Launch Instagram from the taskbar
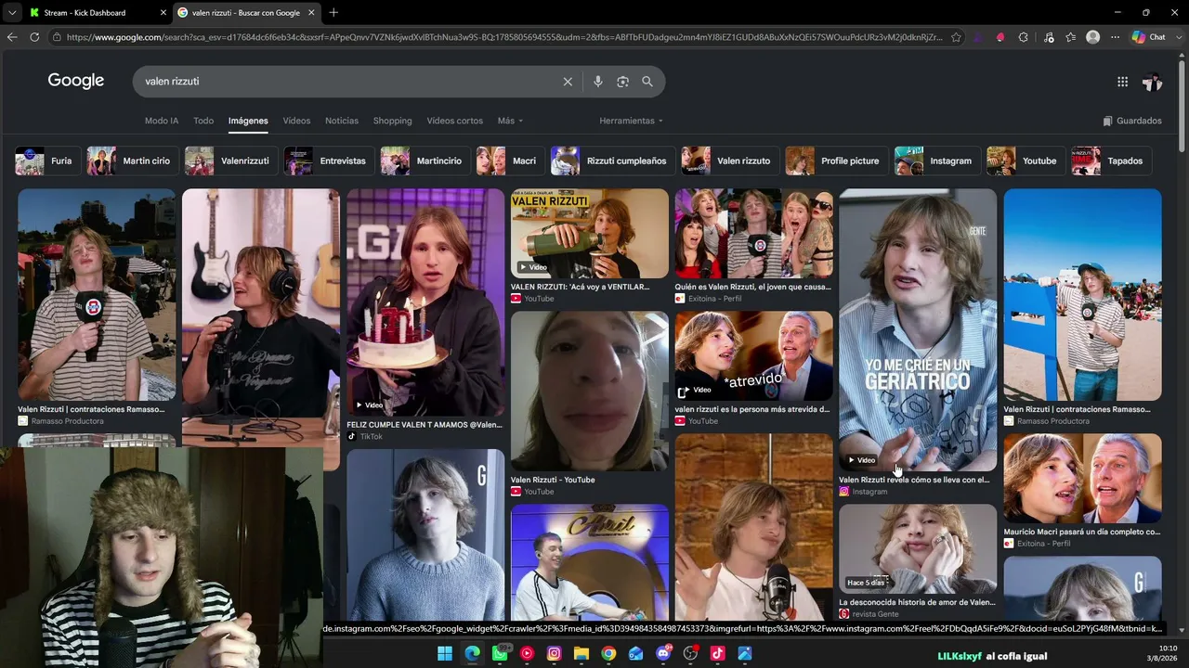The height and width of the screenshot is (668, 1189). 555,653
